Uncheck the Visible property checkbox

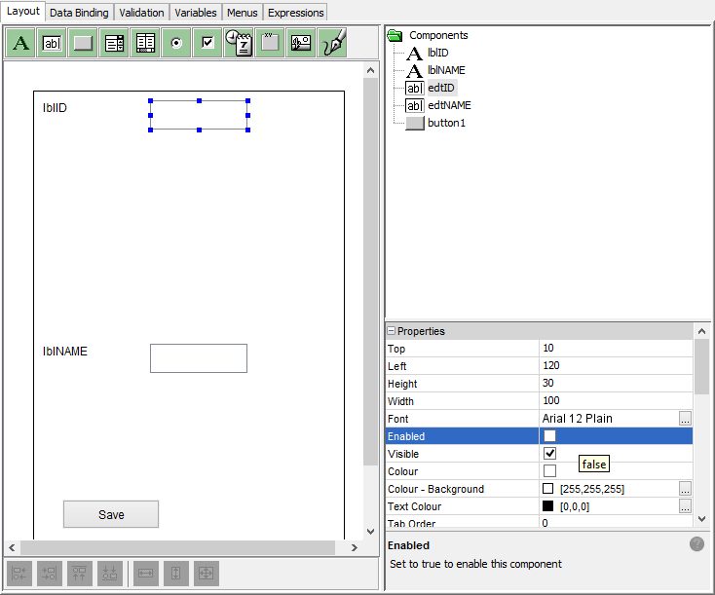point(549,454)
